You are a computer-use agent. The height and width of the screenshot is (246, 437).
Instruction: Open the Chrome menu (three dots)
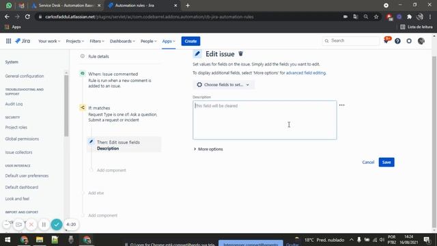pyautogui.click(x=430, y=16)
